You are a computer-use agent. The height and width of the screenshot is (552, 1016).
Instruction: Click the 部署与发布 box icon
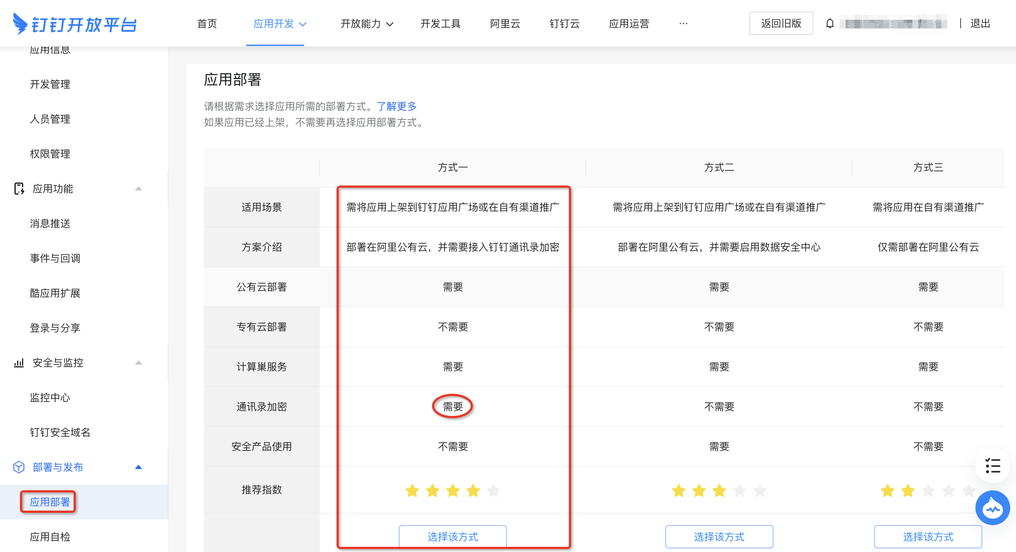(x=18, y=467)
